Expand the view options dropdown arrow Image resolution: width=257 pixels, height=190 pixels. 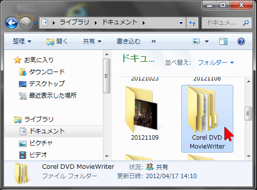pos(207,41)
